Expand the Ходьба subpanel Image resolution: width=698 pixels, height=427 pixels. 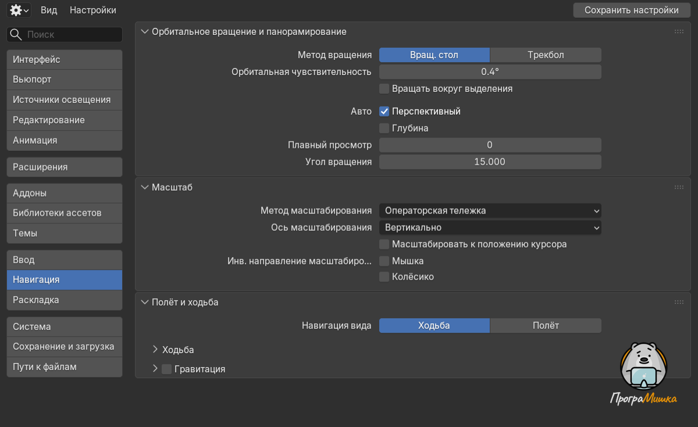[x=155, y=350]
